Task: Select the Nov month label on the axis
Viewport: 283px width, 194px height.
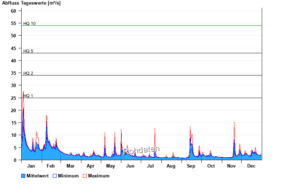Action: coord(231,166)
